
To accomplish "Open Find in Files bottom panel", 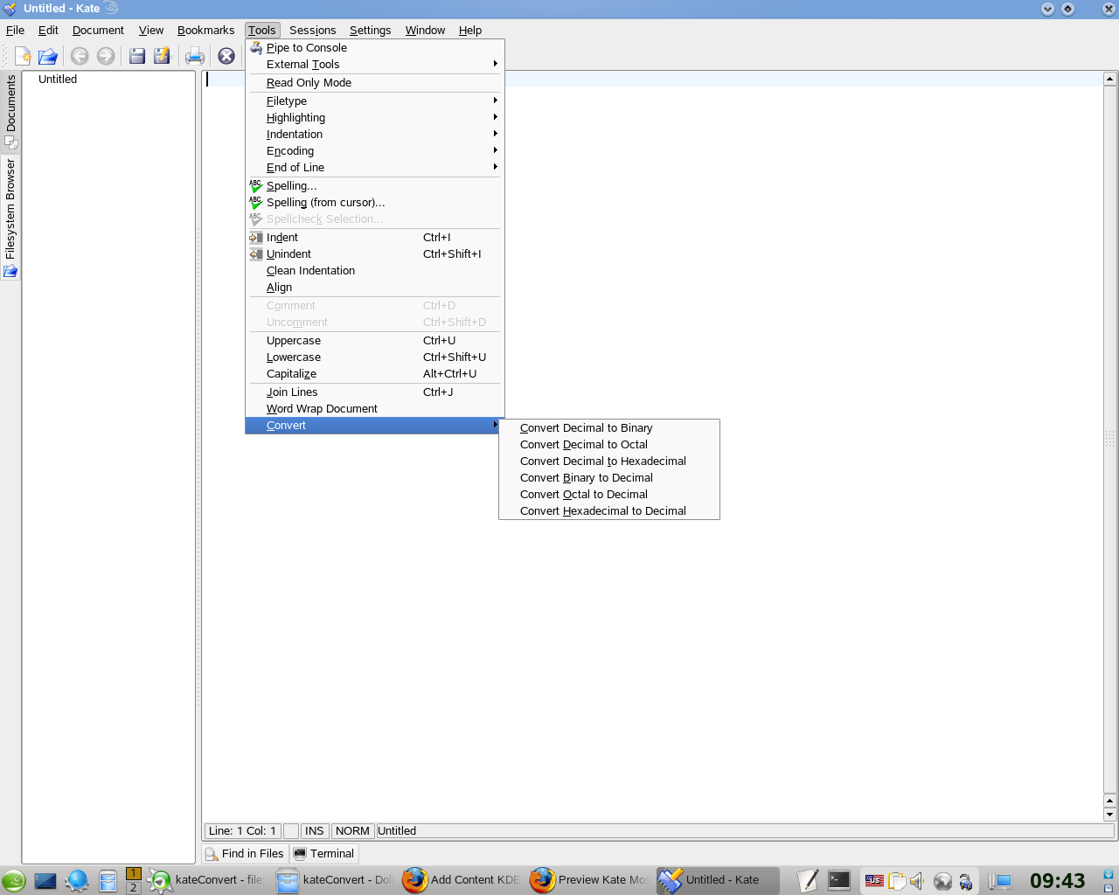I will 245,854.
